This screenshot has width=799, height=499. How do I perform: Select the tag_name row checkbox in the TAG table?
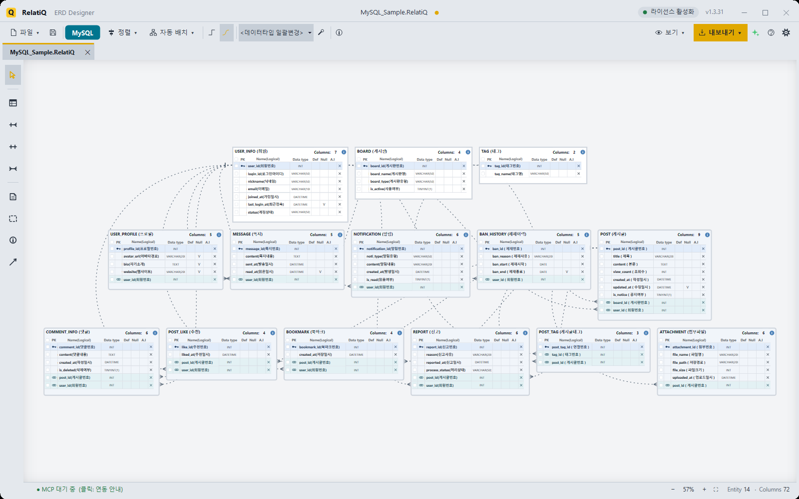click(x=483, y=174)
